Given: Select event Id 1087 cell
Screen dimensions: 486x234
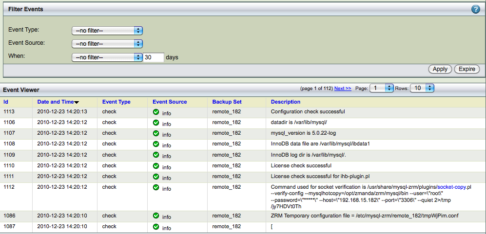Looking at the screenshot, I should [9, 226].
